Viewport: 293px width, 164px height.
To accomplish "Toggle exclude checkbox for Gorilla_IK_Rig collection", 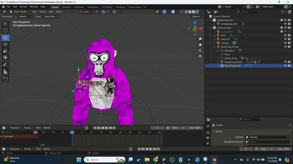I will coord(282,28).
